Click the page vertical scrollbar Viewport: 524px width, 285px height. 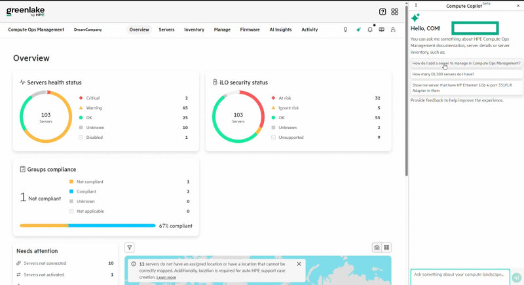406,90
